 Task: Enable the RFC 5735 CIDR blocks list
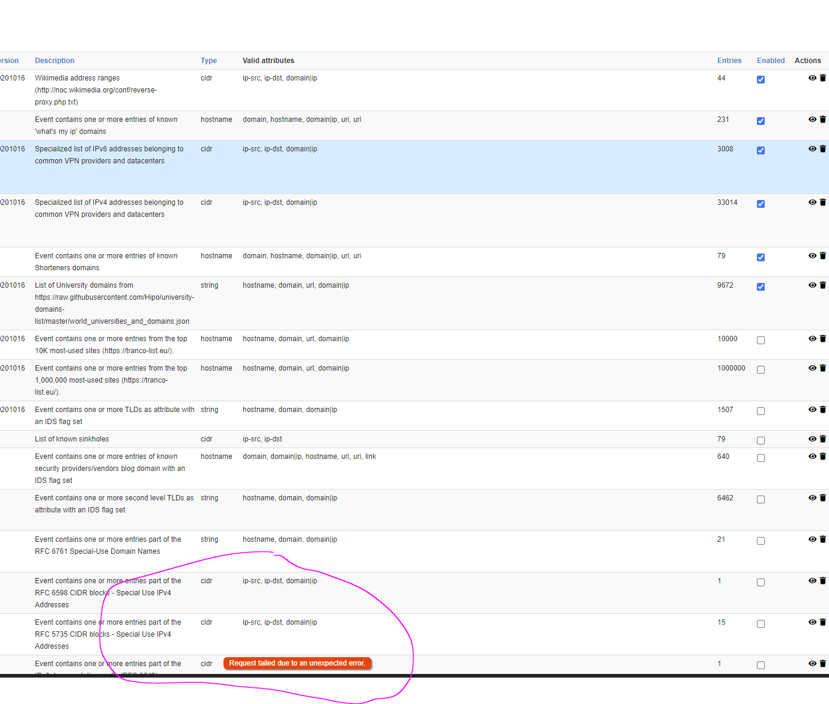[x=761, y=624]
